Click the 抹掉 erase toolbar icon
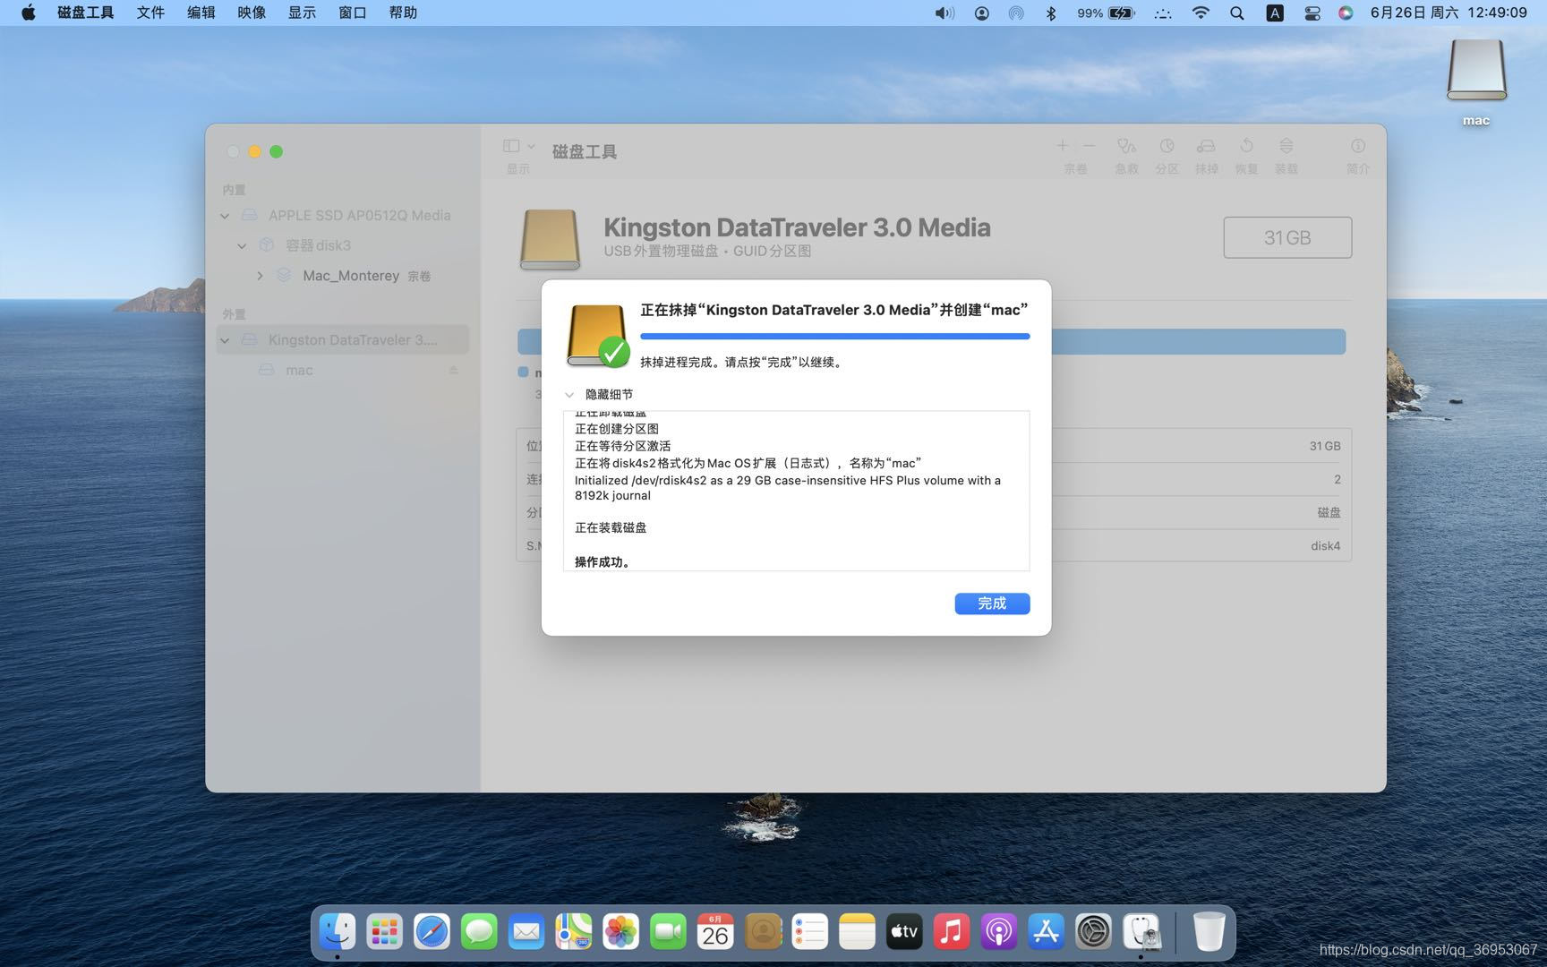The height and width of the screenshot is (967, 1547). [x=1206, y=146]
